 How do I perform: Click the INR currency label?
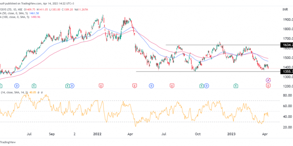coord(285,9)
